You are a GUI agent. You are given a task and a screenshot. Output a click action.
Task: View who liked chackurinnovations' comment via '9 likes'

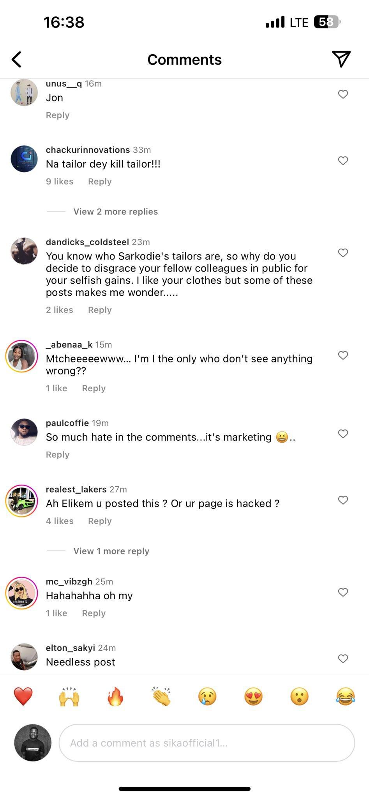[x=59, y=181]
